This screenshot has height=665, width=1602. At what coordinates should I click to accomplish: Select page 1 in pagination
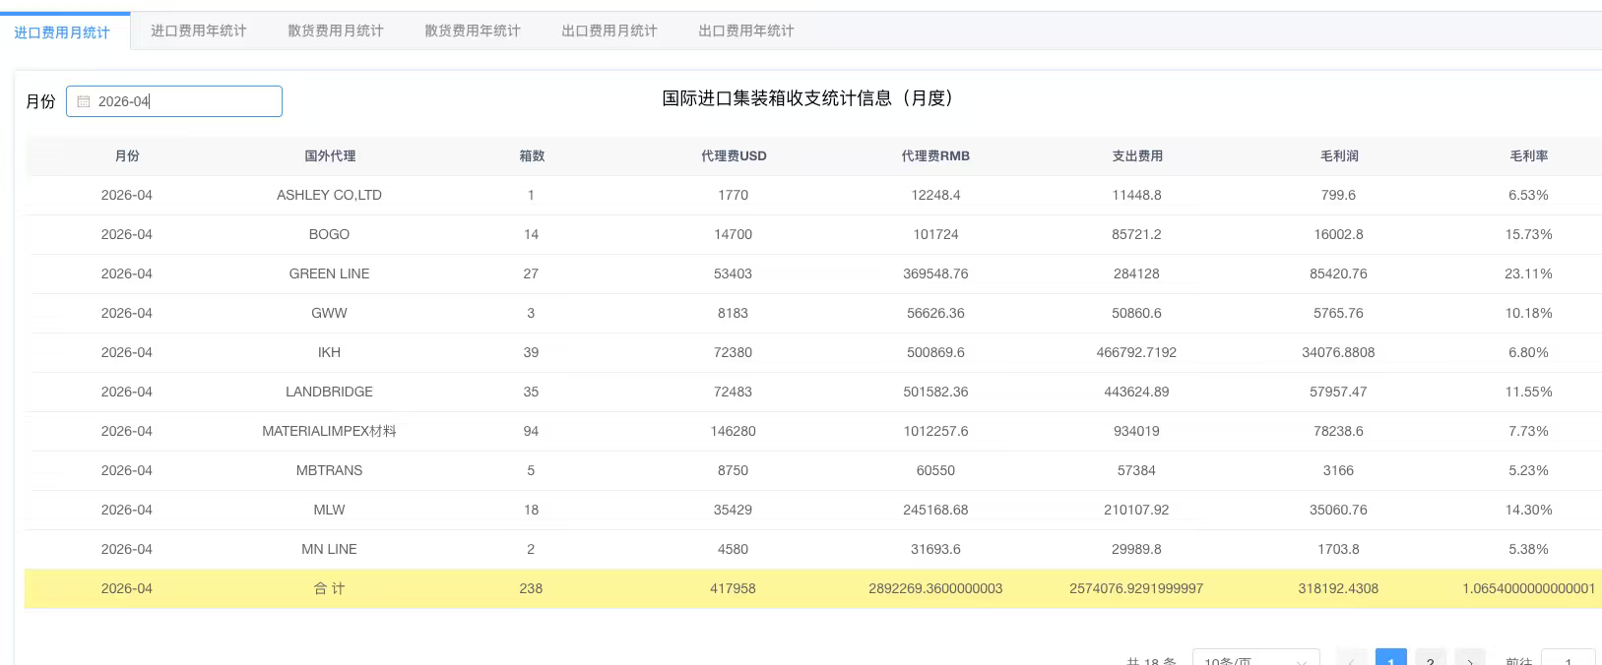pyautogui.click(x=1390, y=659)
